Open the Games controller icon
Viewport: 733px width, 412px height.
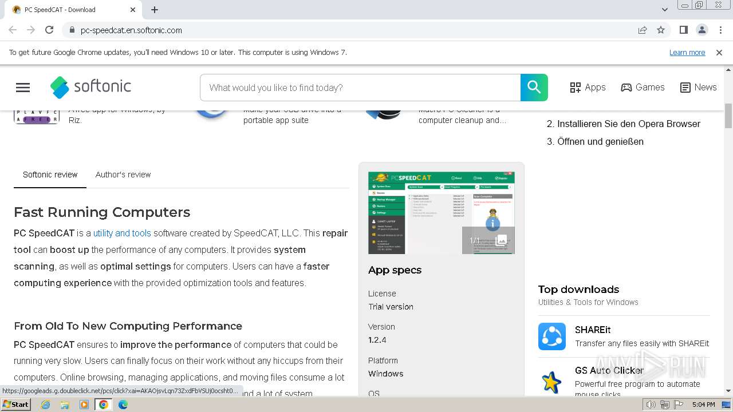[626, 88]
